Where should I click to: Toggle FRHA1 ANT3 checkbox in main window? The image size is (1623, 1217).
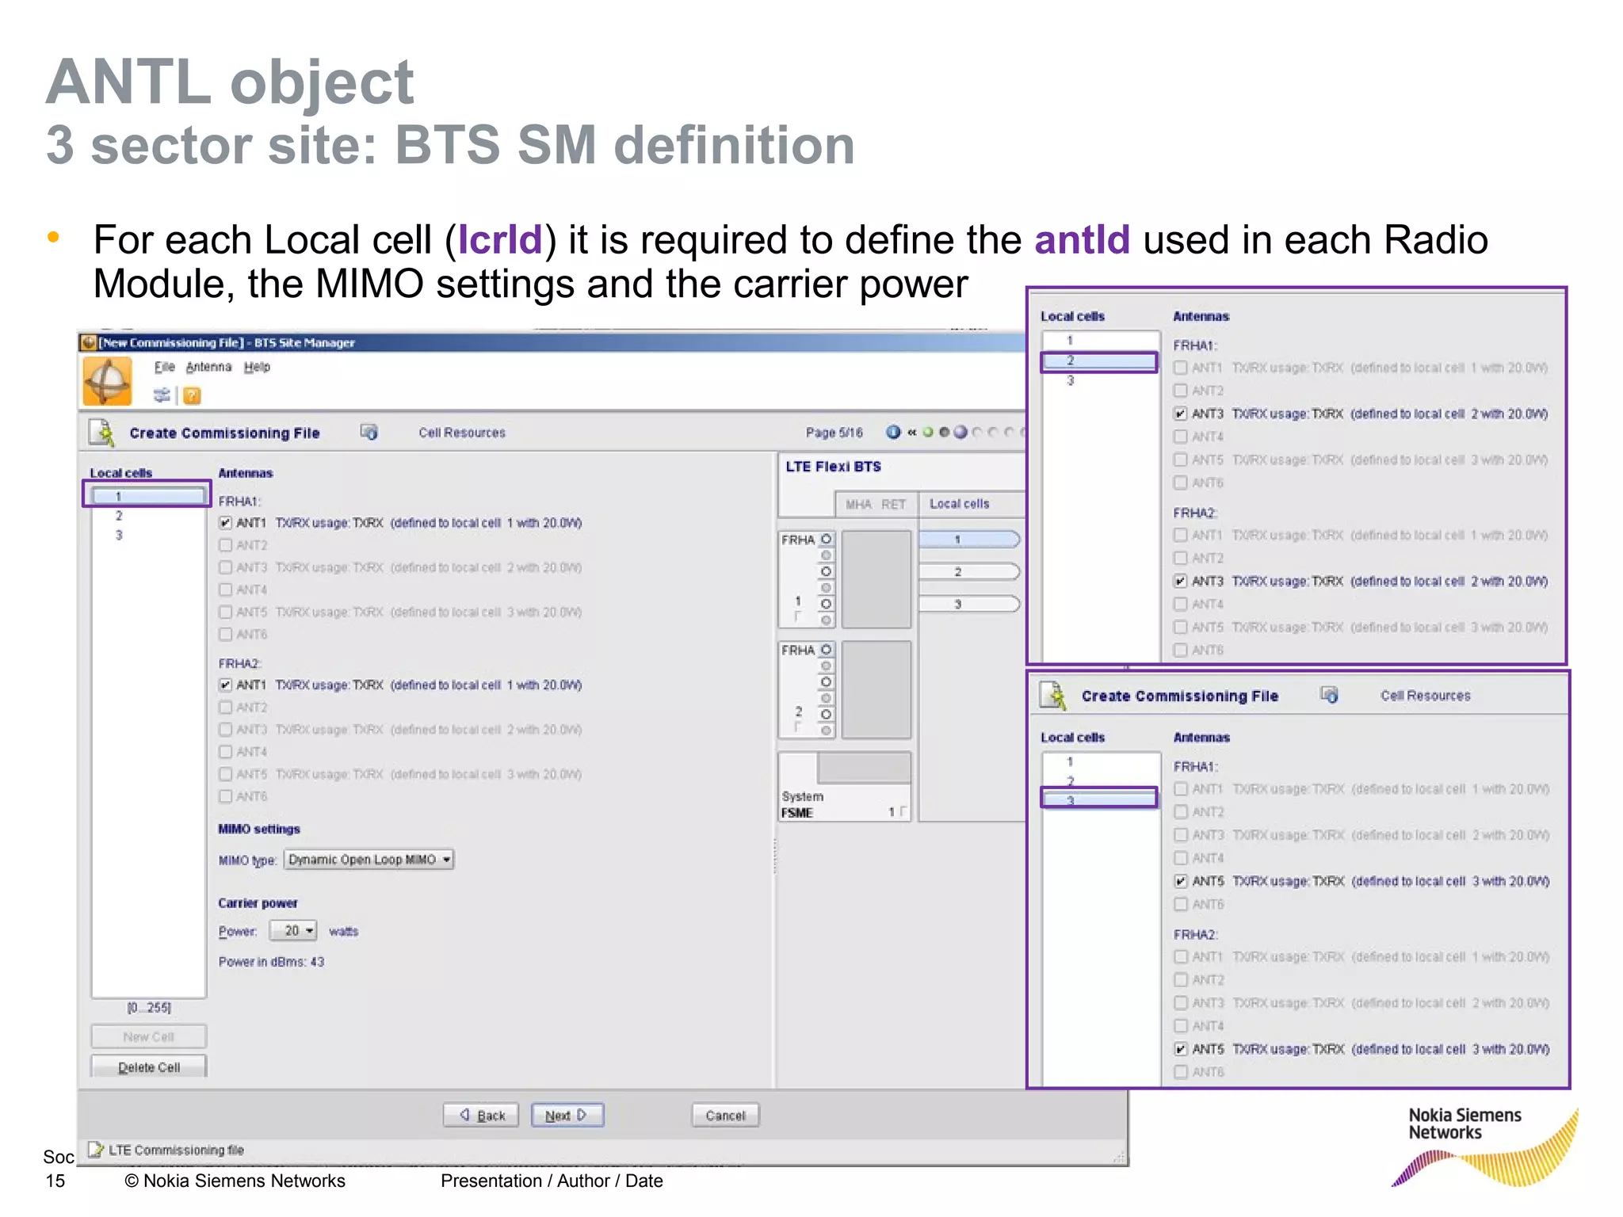pyautogui.click(x=226, y=567)
